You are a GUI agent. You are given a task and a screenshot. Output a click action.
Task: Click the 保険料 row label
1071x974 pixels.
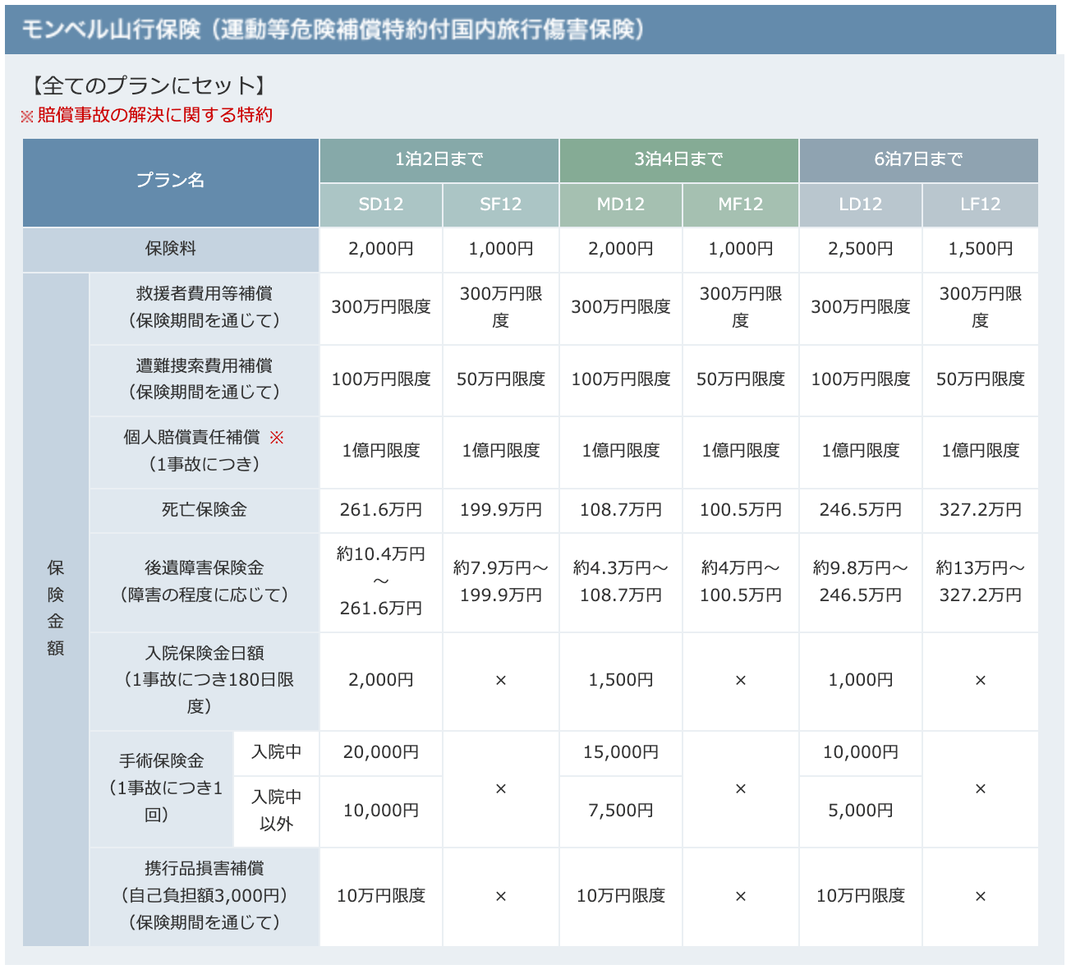[x=171, y=250]
